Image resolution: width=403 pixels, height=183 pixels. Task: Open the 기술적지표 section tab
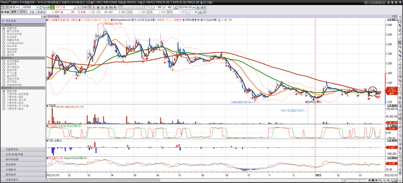(23, 149)
